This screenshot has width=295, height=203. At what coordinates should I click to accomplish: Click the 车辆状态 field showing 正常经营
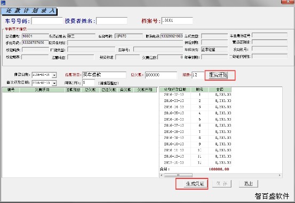[x=214, y=49]
